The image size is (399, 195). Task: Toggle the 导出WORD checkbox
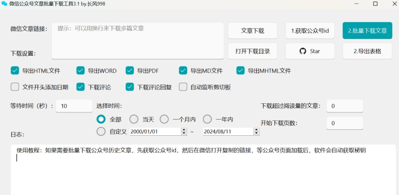point(81,70)
